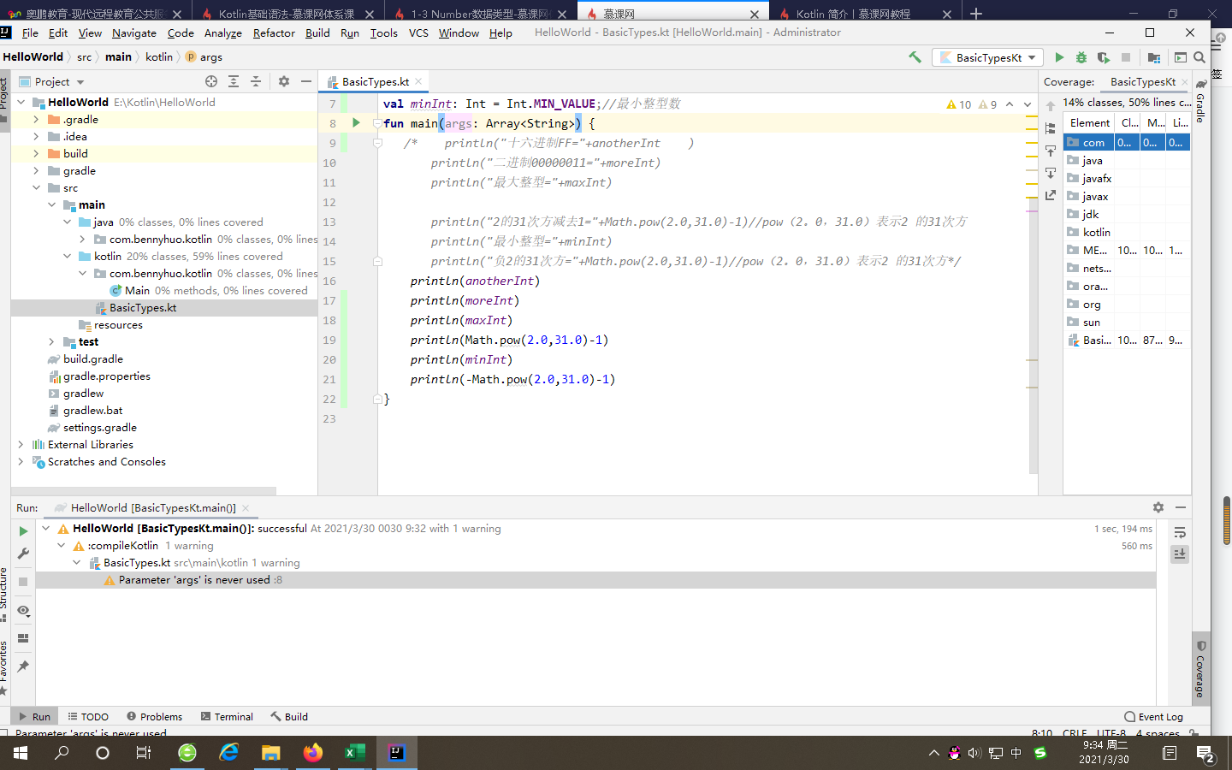Screen dimensions: 1232x770
Task: Click the Windows Start button
Action: [20, 753]
